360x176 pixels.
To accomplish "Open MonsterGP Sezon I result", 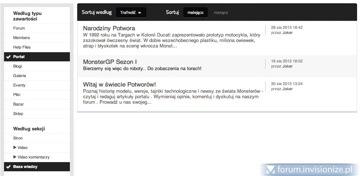I will coord(110,62).
